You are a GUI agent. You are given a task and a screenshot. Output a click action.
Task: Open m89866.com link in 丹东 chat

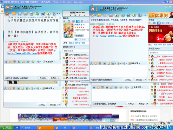22,53
